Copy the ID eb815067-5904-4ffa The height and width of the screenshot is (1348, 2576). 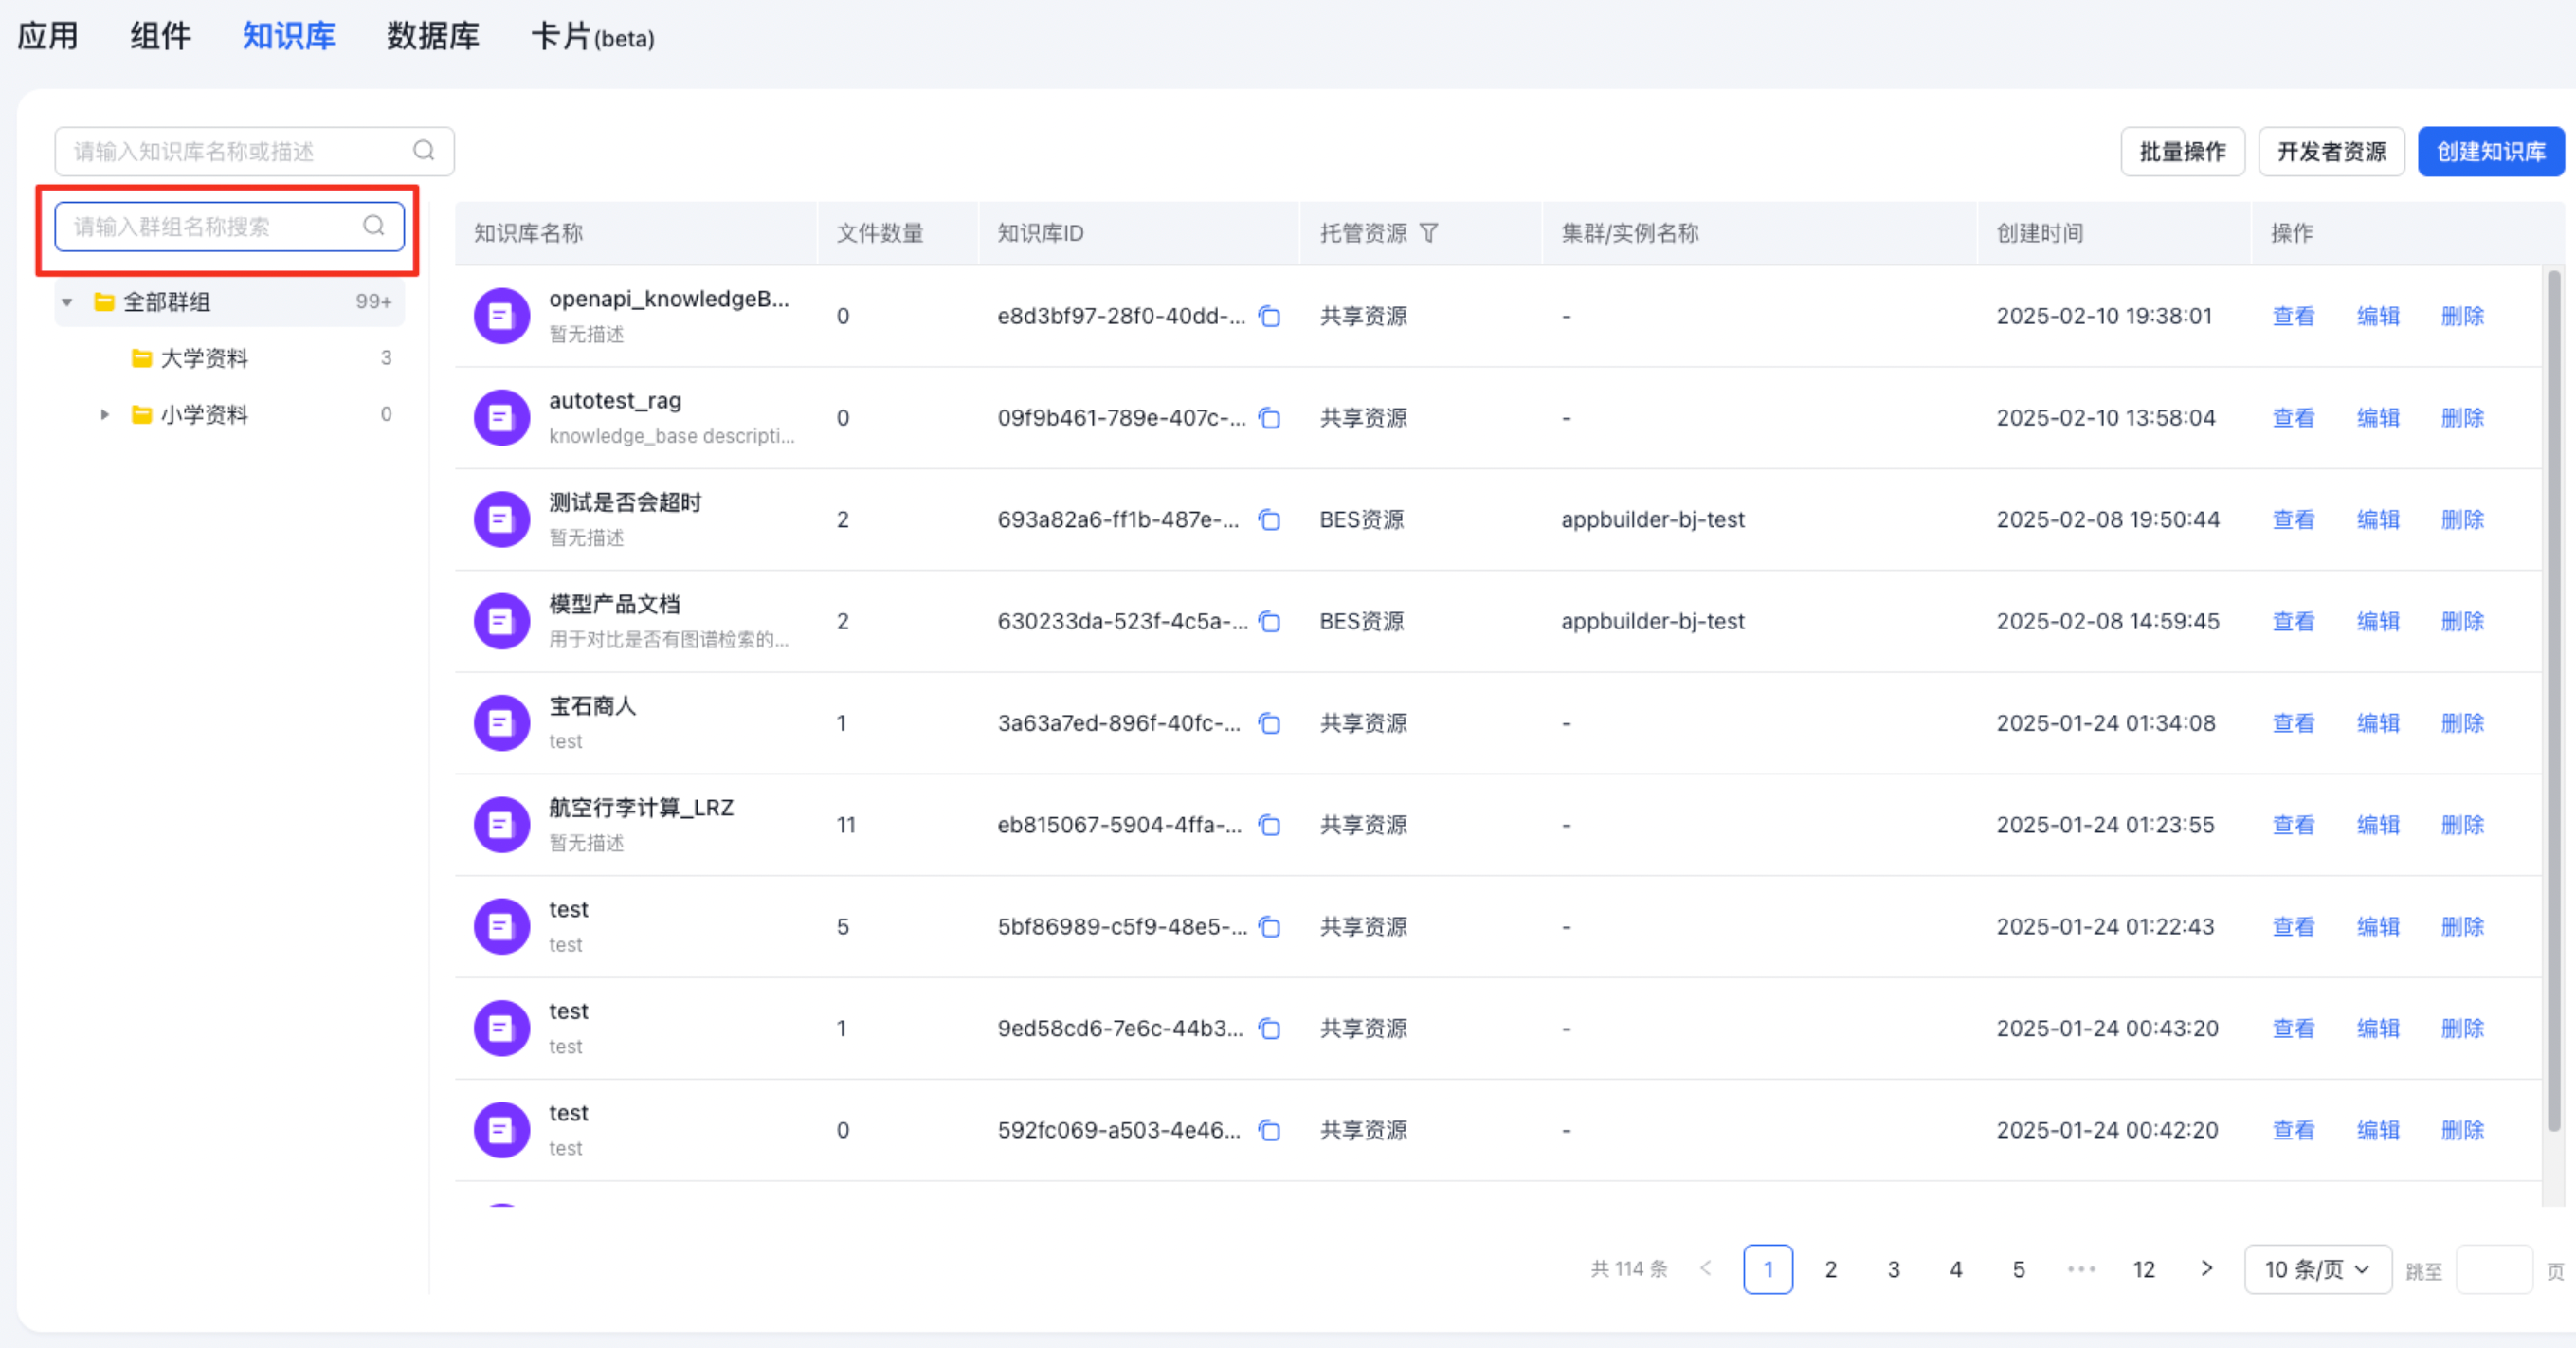1269,825
